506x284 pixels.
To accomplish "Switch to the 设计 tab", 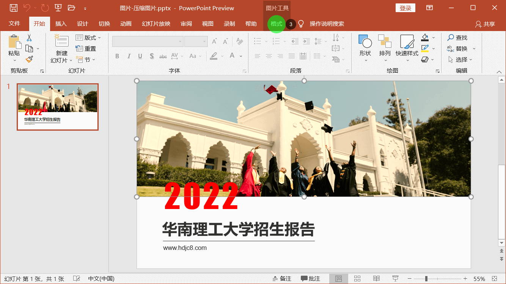I will point(82,23).
